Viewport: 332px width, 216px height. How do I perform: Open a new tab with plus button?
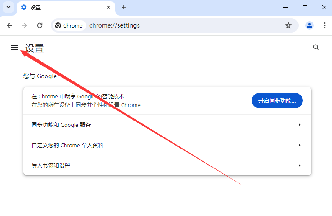(124, 7)
